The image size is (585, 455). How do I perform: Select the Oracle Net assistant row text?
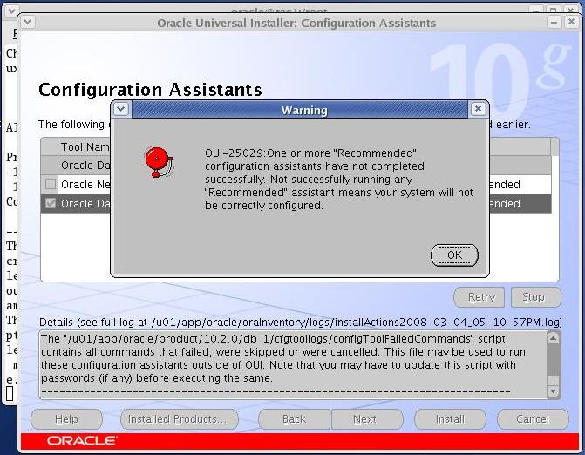[x=85, y=184]
